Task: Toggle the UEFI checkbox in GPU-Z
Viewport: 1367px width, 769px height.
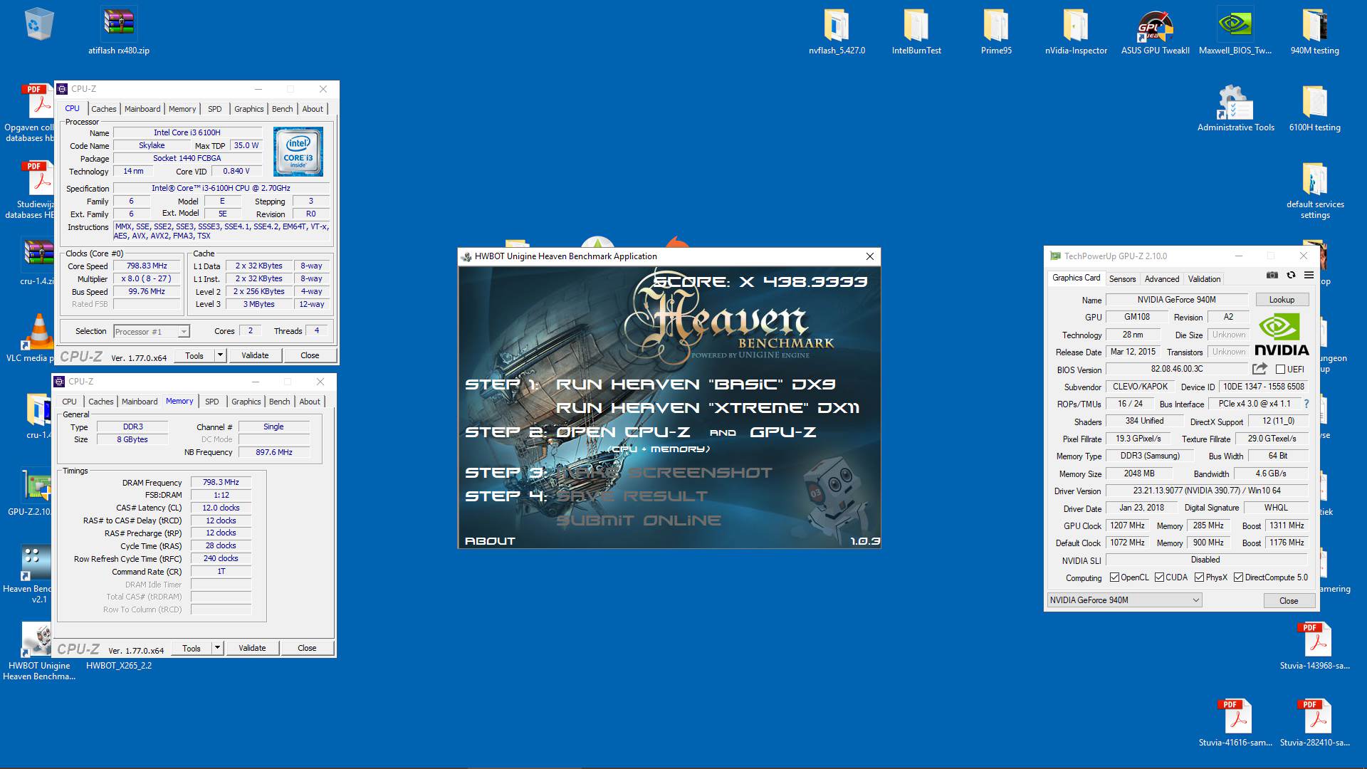Action: 1280,370
